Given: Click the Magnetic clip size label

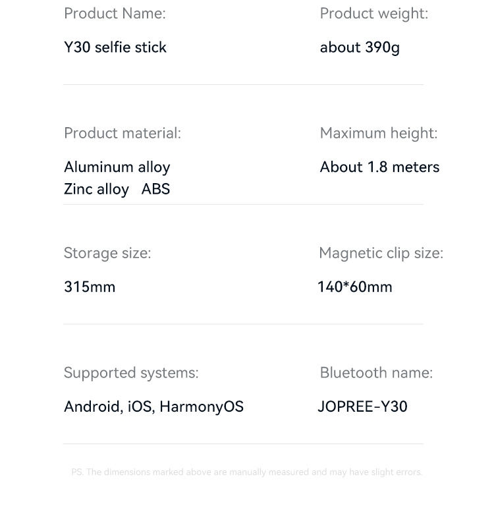Looking at the screenshot, I should [381, 254].
